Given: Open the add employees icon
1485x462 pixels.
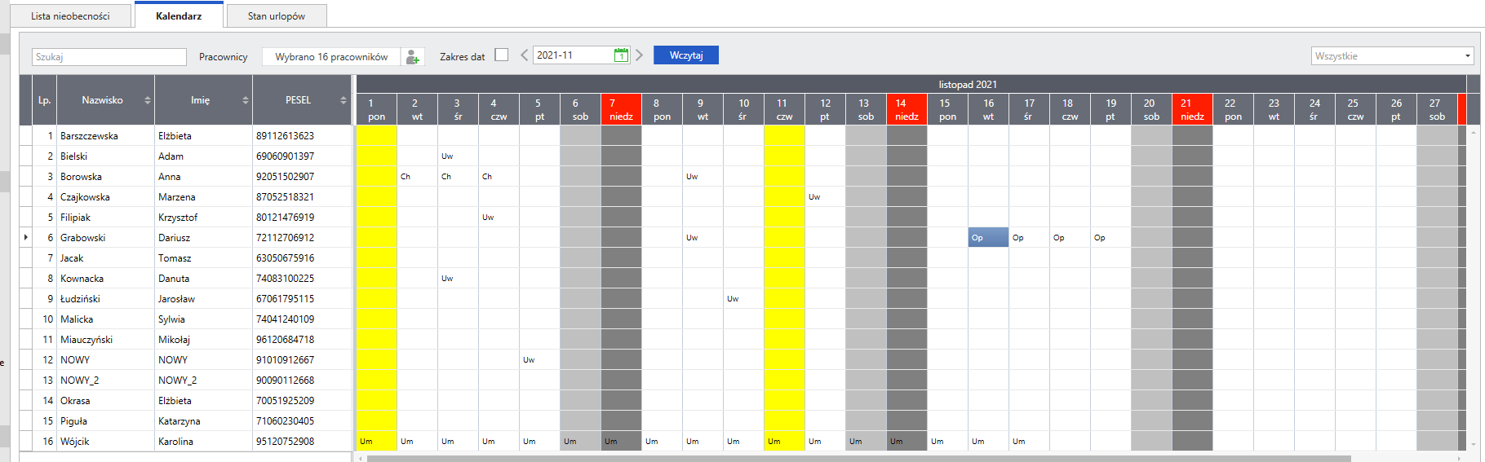Looking at the screenshot, I should click(x=413, y=56).
